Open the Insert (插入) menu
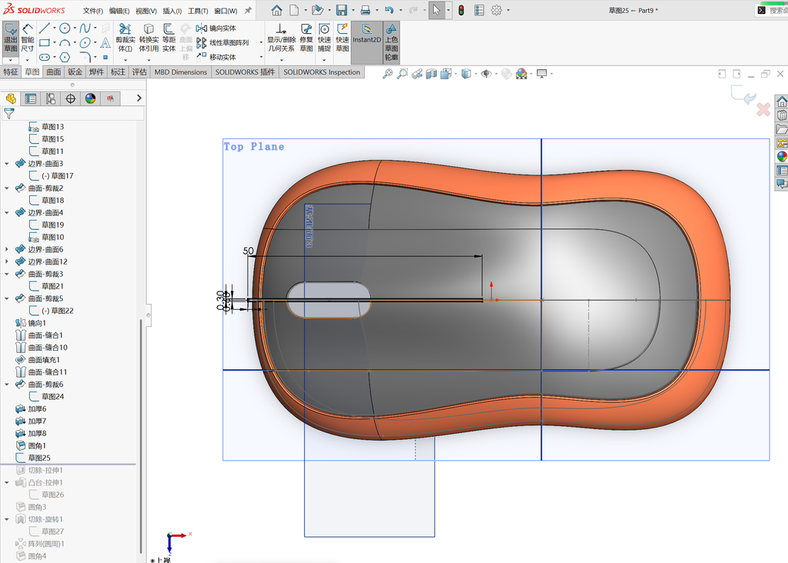Screen dimensions: 788x563 172,11
